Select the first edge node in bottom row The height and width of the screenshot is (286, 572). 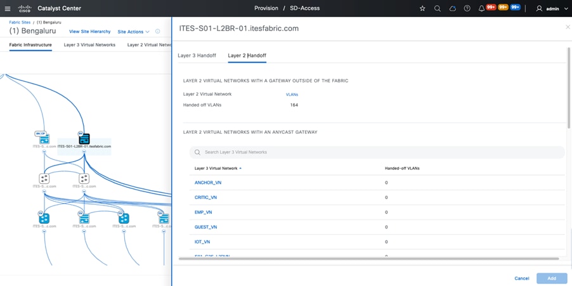point(44,219)
